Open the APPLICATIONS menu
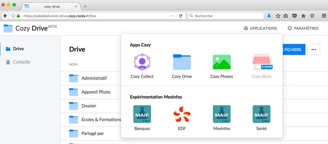 pos(260,28)
